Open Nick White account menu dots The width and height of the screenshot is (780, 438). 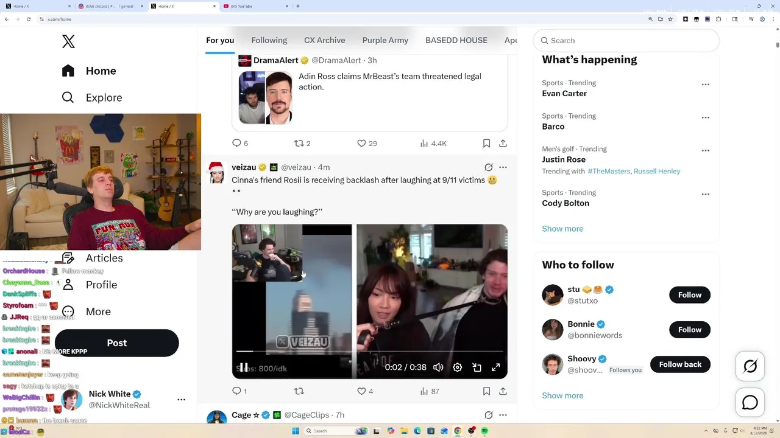181,400
